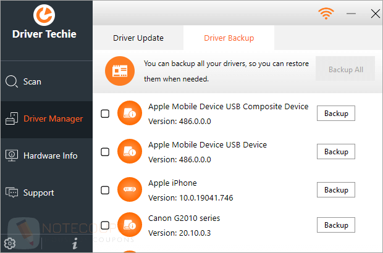Close the Driver Techie window

click(x=375, y=14)
